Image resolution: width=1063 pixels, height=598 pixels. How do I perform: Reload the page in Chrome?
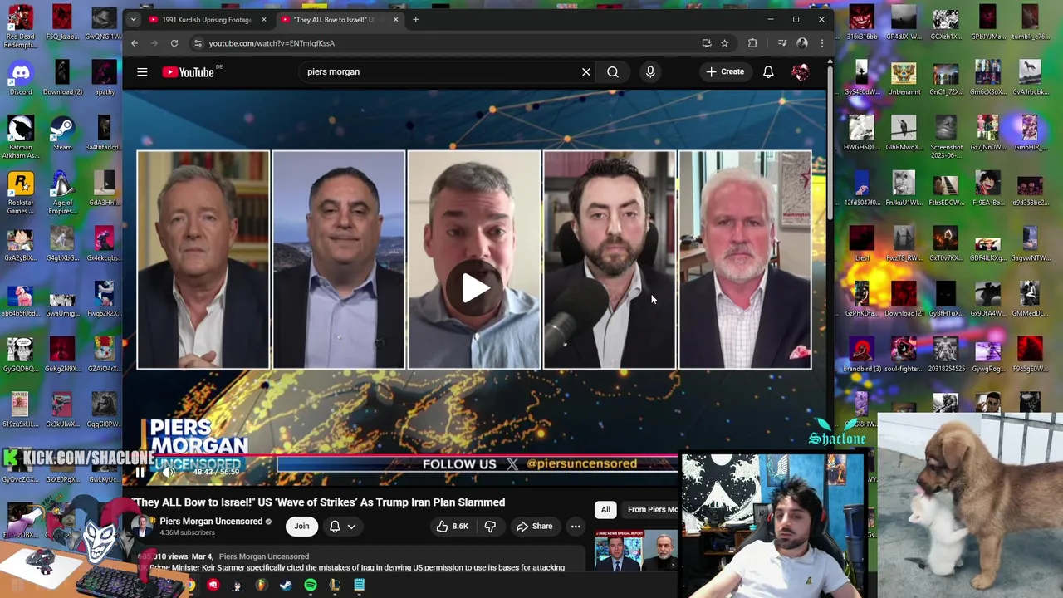pyautogui.click(x=174, y=43)
